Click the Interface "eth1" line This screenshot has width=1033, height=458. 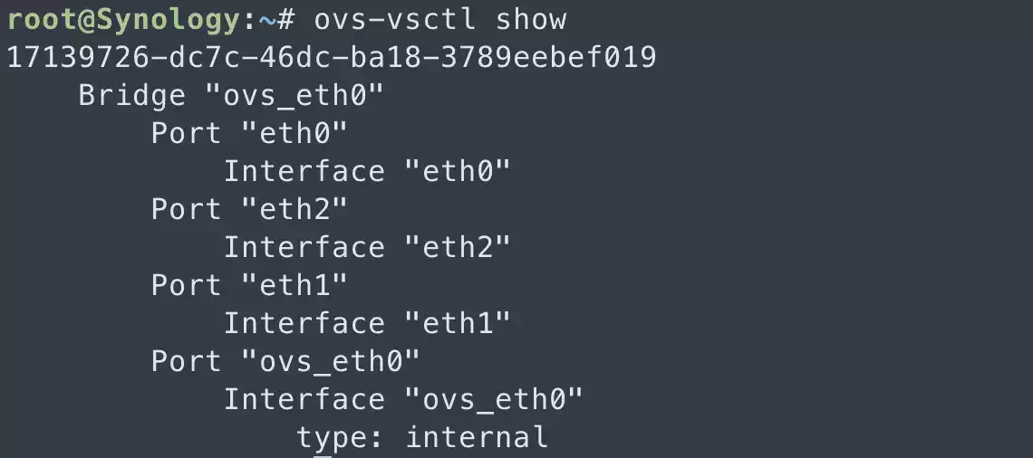pyautogui.click(x=368, y=323)
